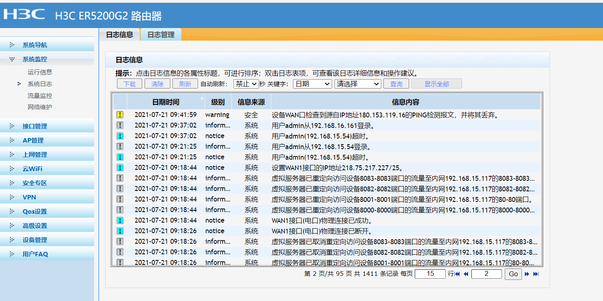Click the 下载 button
Viewport: 603px width, 301px height.
point(130,84)
